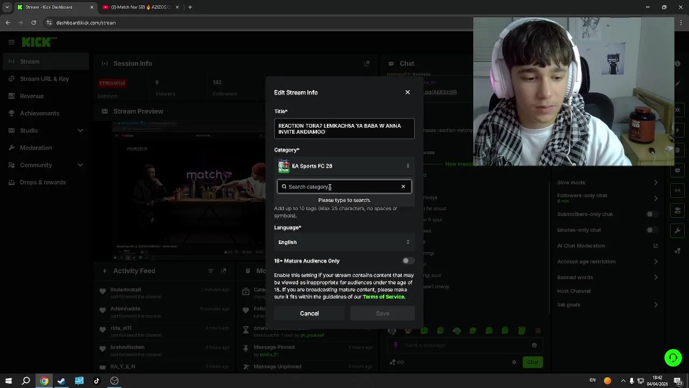The width and height of the screenshot is (689, 388).
Task: Click lindadoukali in the Activity Feed
Action: click(x=125, y=289)
